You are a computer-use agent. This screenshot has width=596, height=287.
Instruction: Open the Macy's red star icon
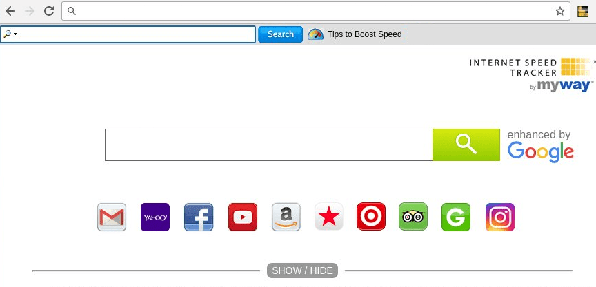tap(329, 217)
